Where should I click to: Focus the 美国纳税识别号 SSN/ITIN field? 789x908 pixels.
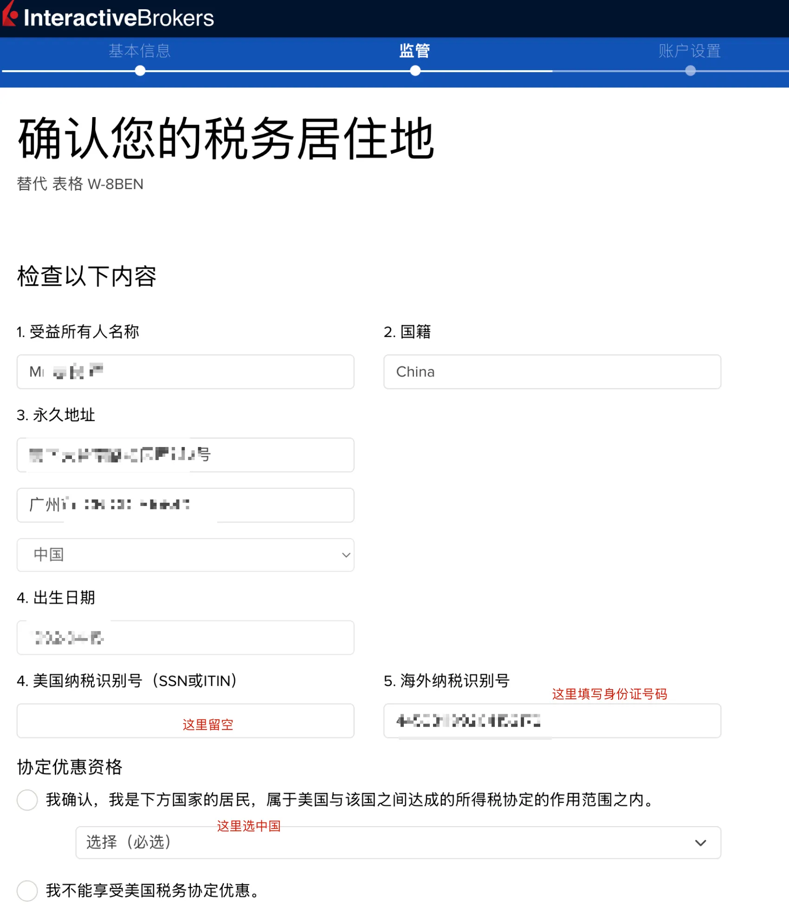[x=185, y=720]
